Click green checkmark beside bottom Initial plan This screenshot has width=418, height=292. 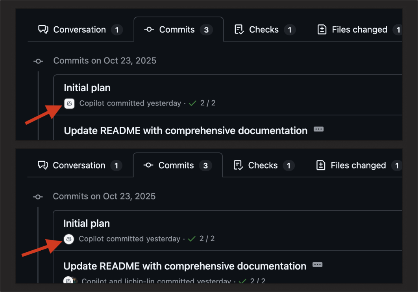pos(192,239)
